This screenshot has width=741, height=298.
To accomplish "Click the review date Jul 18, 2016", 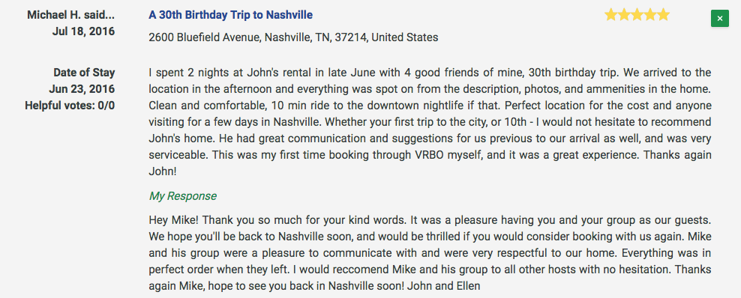I will pos(83,31).
